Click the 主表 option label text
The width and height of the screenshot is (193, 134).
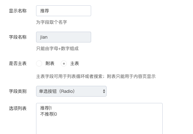74,63
